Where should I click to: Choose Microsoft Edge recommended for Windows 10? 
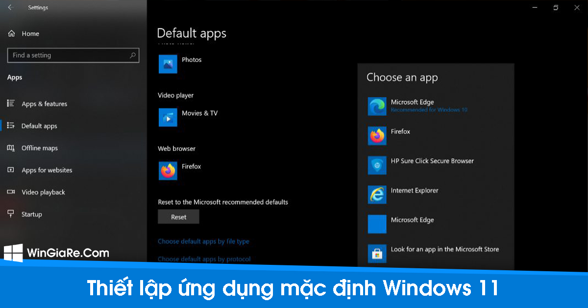tap(436, 106)
